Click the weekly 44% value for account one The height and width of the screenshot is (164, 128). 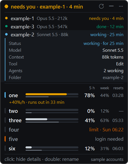104,96
